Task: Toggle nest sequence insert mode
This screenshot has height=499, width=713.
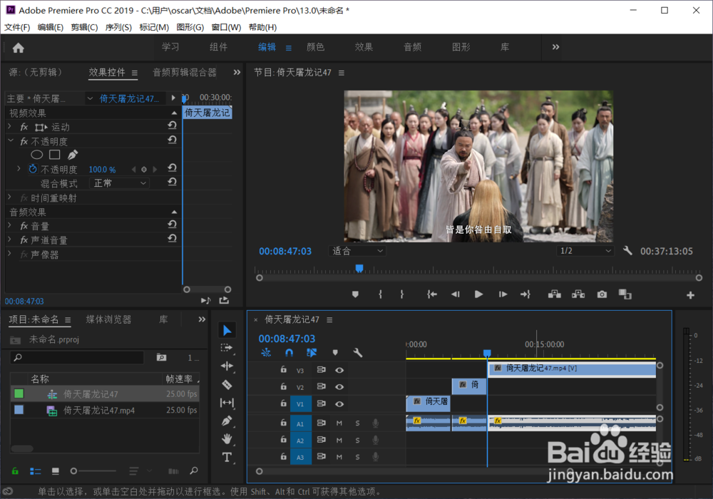Action: tap(266, 352)
